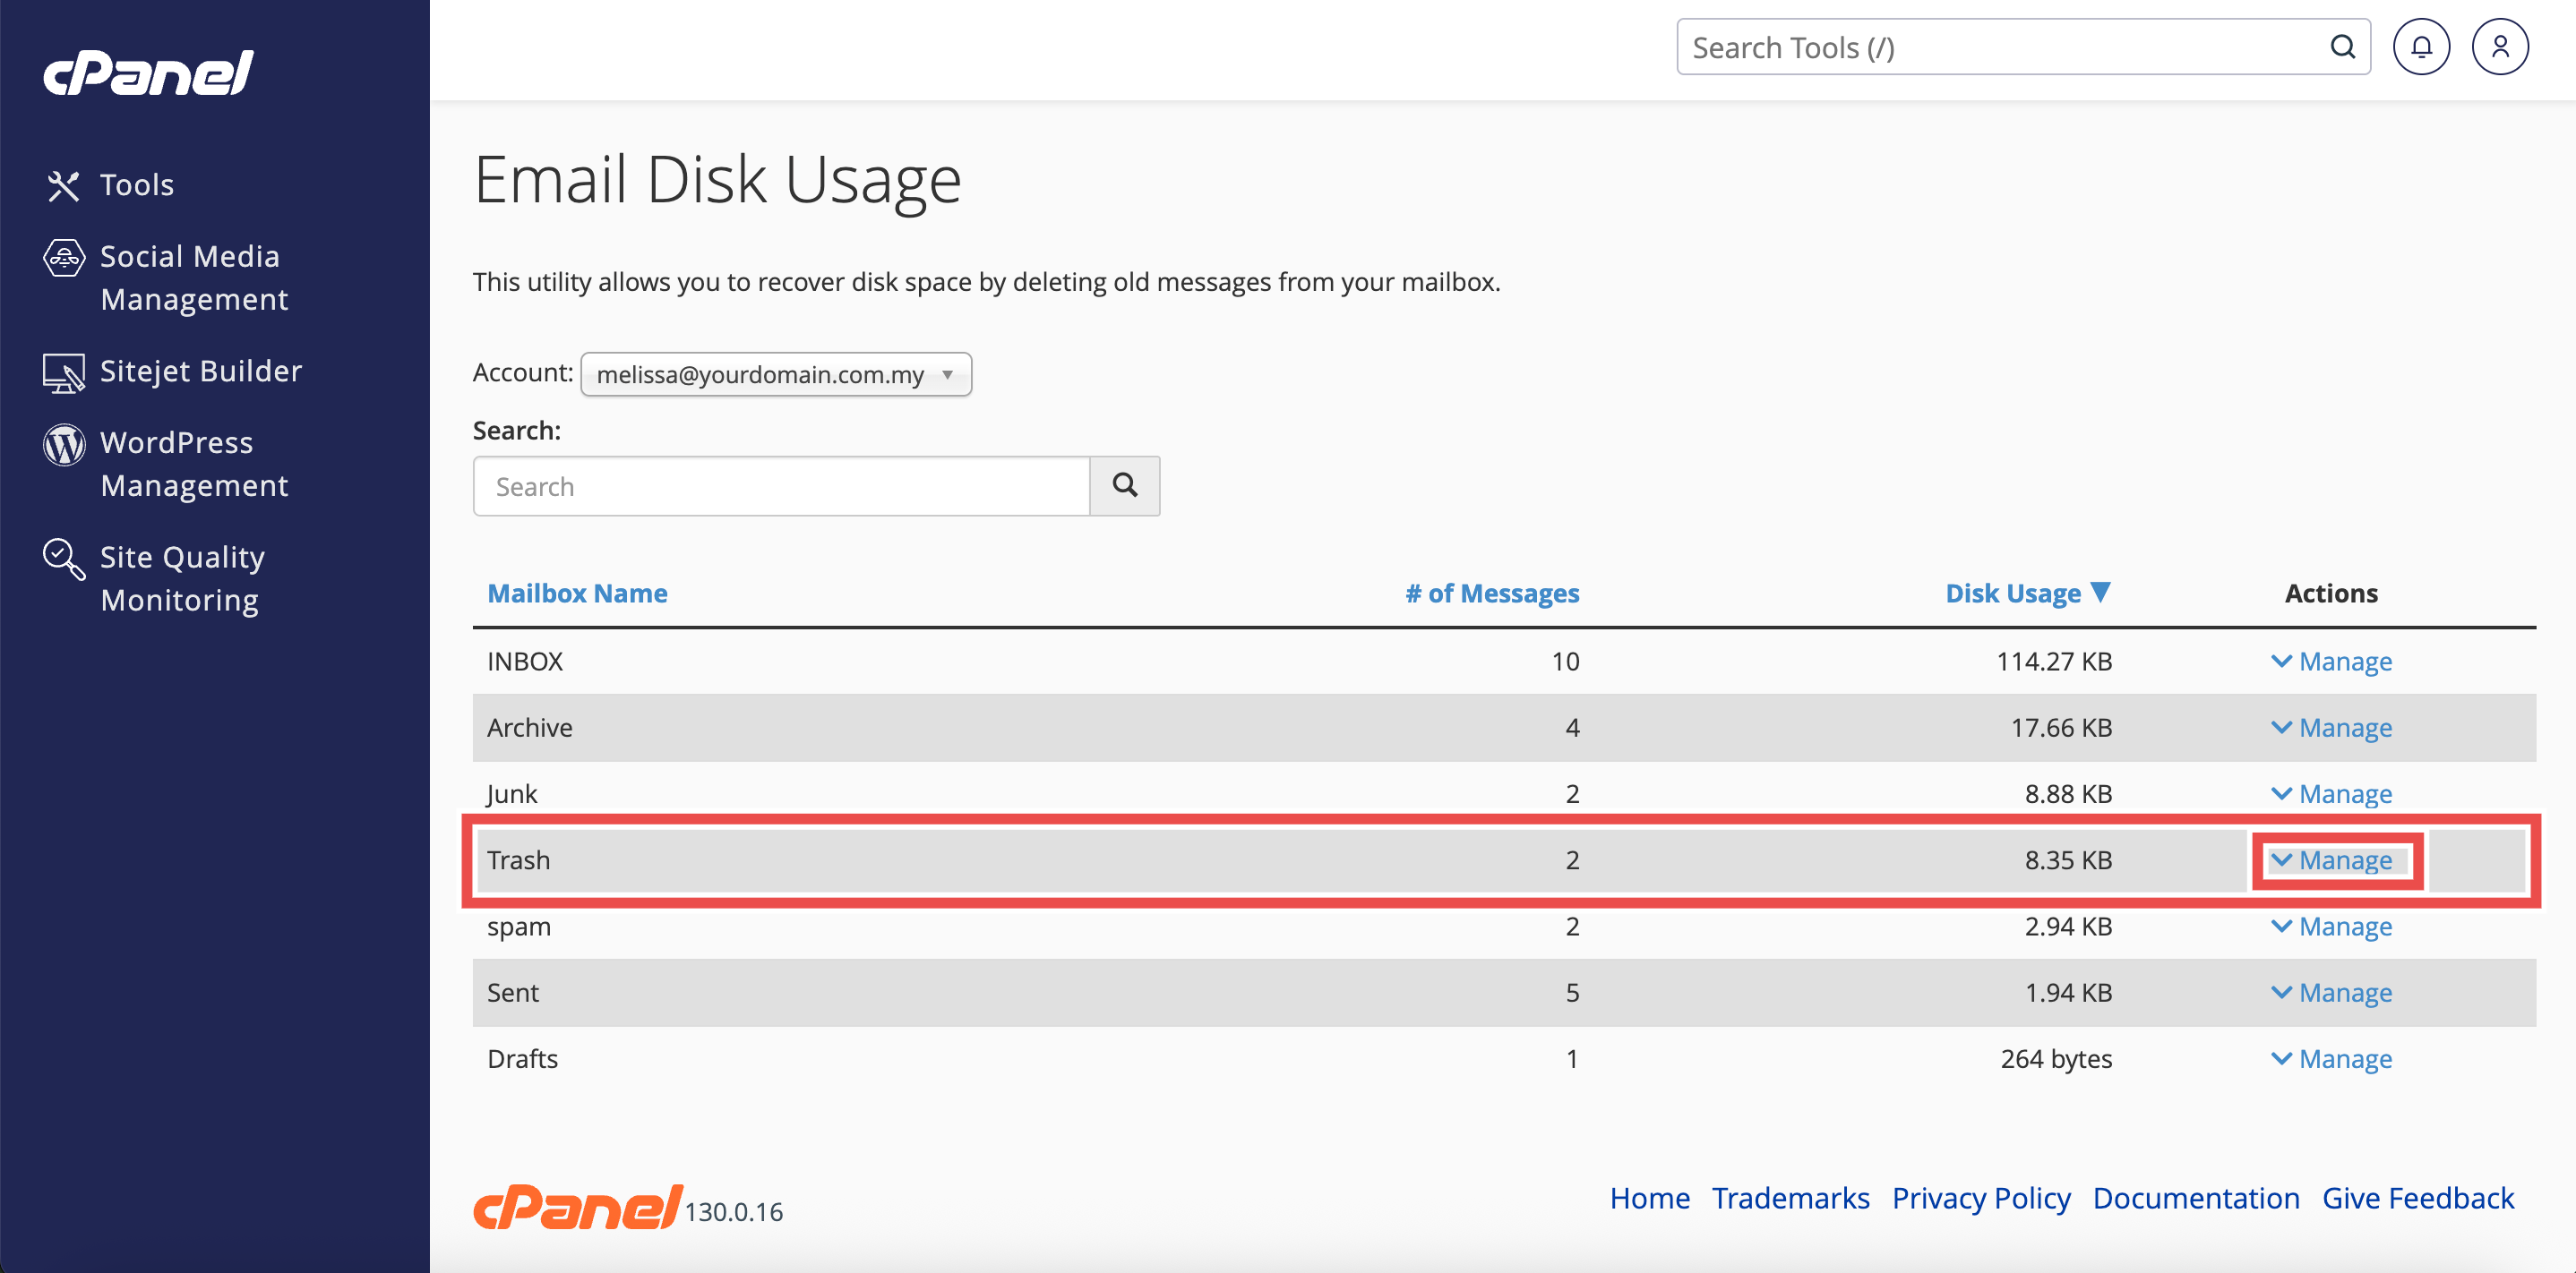Viewport: 2576px width, 1273px height.
Task: Click the Social Media Management icon
Action: (64, 258)
